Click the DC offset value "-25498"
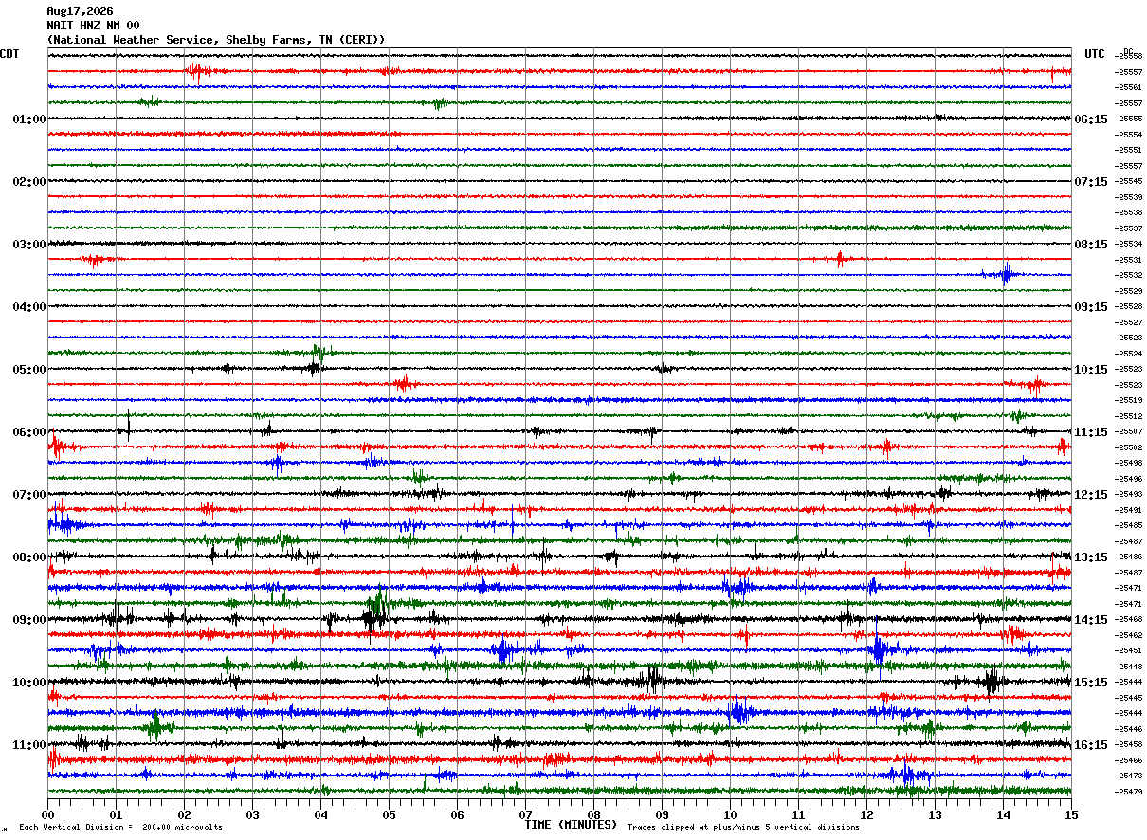1147x840 pixels. [x=1128, y=463]
